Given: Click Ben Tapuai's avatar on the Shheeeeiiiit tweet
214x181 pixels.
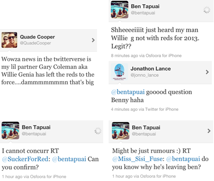Looking at the screenshot, I should tap(119, 10).
